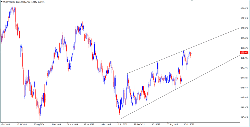Click the 140.025 price axis label
This screenshot has height=127, width=250.
244,117
